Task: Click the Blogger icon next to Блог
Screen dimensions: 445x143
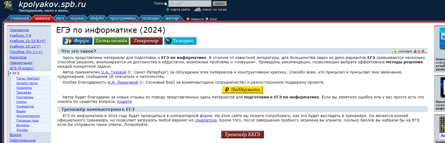Action: [x=207, y=19]
